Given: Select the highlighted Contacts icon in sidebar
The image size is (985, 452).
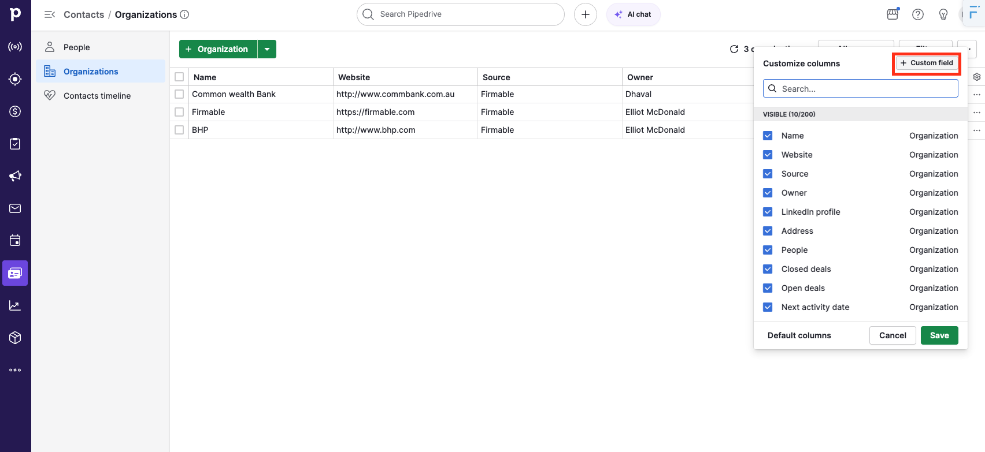Looking at the screenshot, I should [x=15, y=273].
